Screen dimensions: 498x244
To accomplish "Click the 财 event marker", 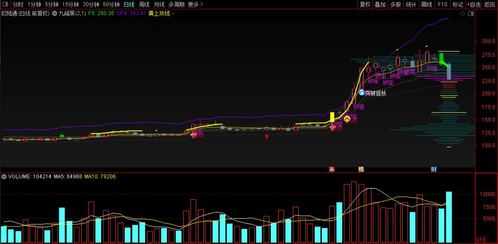I will pyautogui.click(x=433, y=169).
